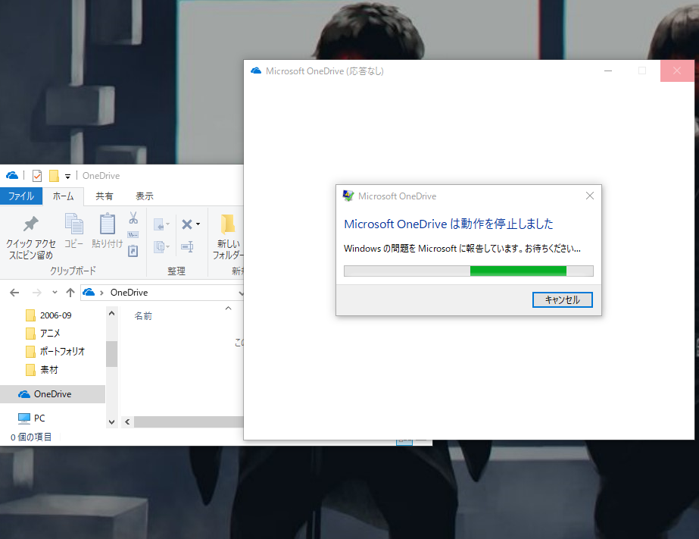Image resolution: width=699 pixels, height=539 pixels.
Task: Click the navigation pane scroll down arrow
Action: point(112,422)
